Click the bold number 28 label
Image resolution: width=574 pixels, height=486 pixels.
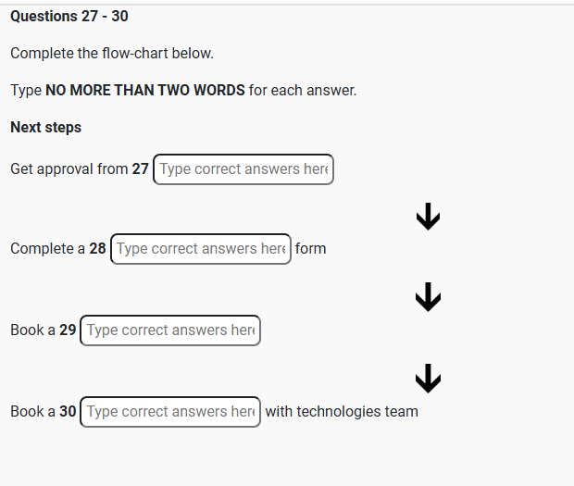tap(98, 249)
